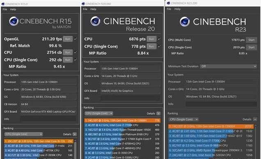Toggle Details button in Release 20 ranking
The height and width of the screenshot is (159, 261).
pos(158,114)
